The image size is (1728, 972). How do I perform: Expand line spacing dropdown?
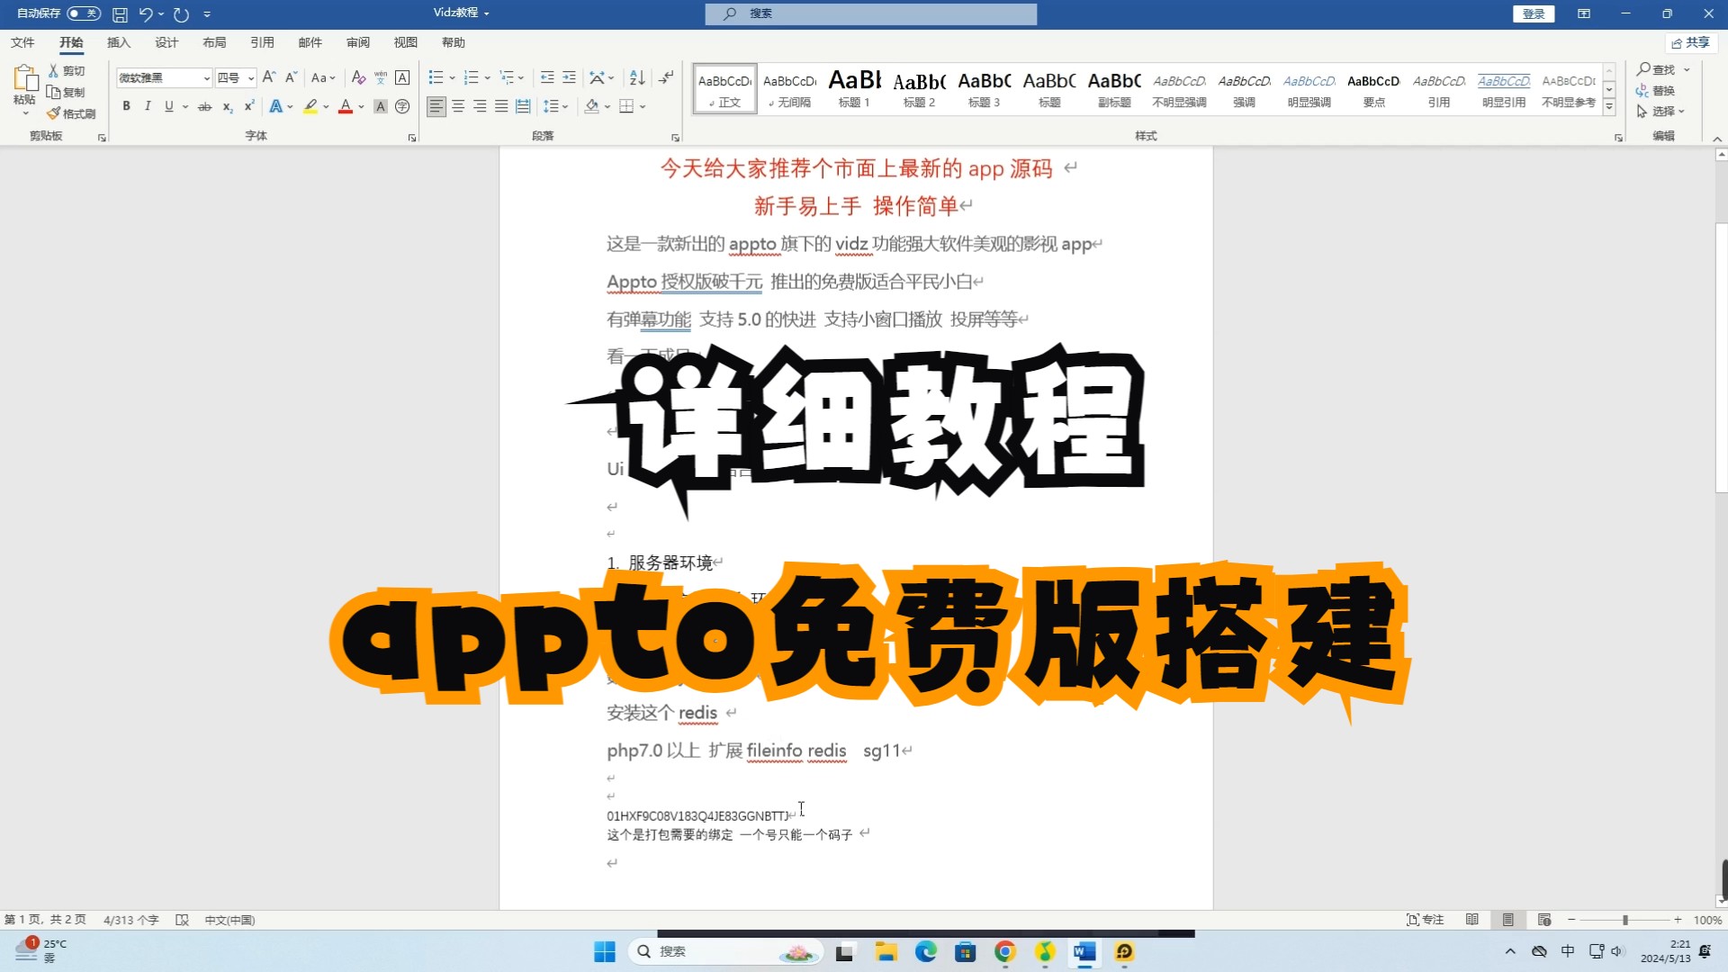[565, 106]
